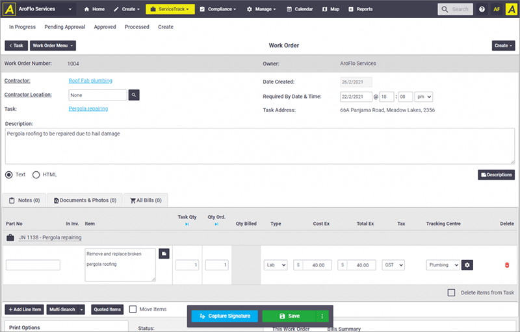Click the Required By hour field
The height and width of the screenshot is (332, 520).
pyautogui.click(x=387, y=97)
